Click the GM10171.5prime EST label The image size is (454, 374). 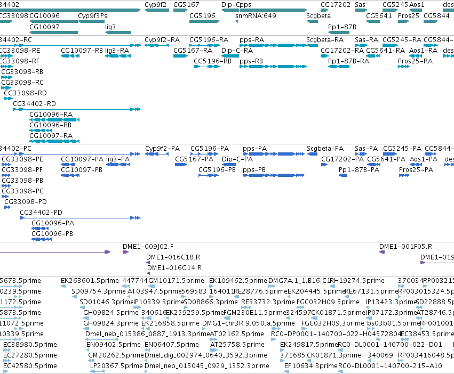[x=177, y=281]
